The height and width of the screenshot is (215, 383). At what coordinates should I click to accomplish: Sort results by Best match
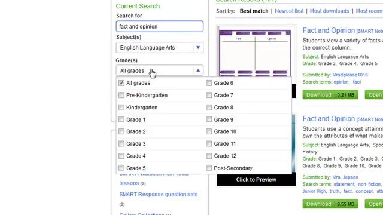254,11
